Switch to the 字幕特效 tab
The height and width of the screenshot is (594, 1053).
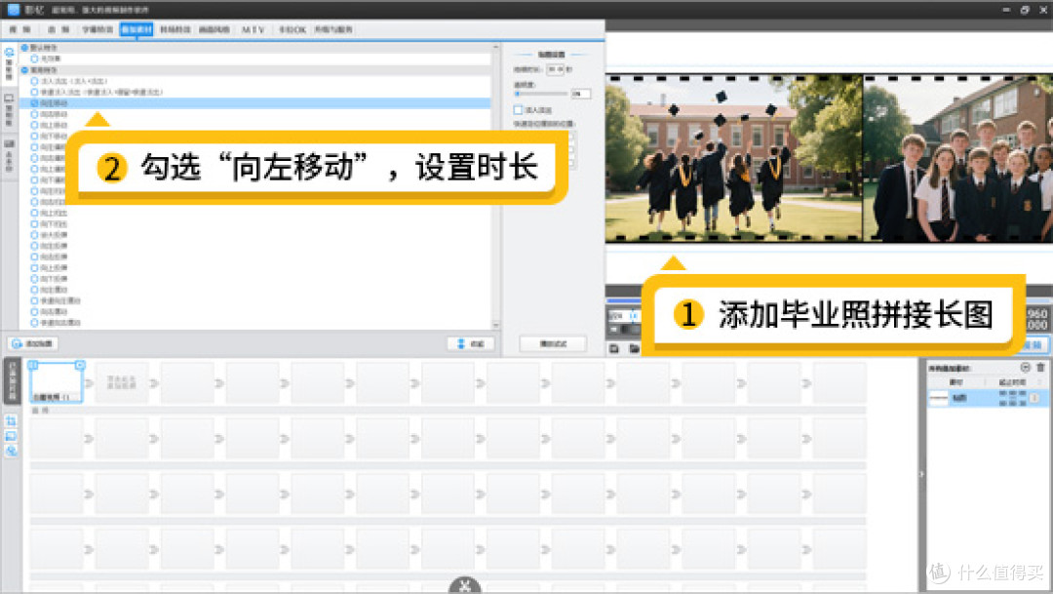coord(97,29)
